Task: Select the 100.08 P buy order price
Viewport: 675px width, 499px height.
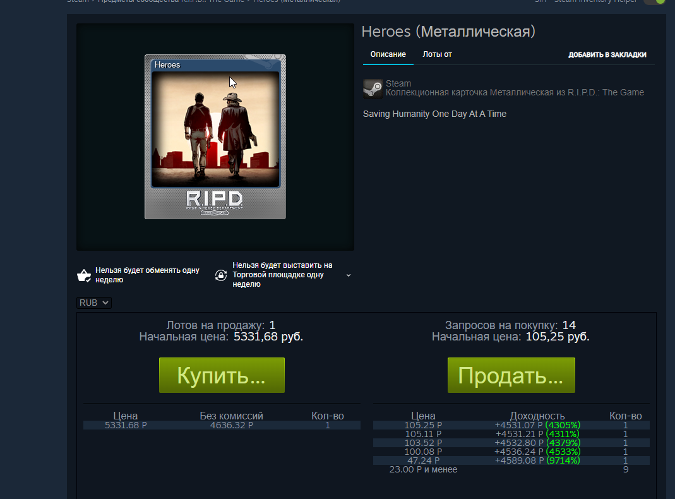Action: click(423, 452)
